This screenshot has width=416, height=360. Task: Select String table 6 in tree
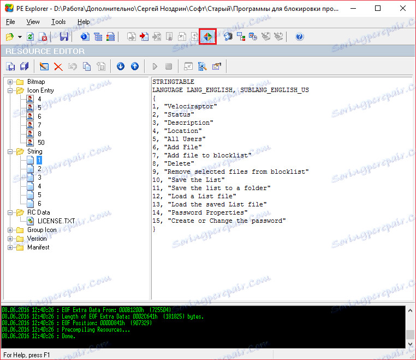39,204
